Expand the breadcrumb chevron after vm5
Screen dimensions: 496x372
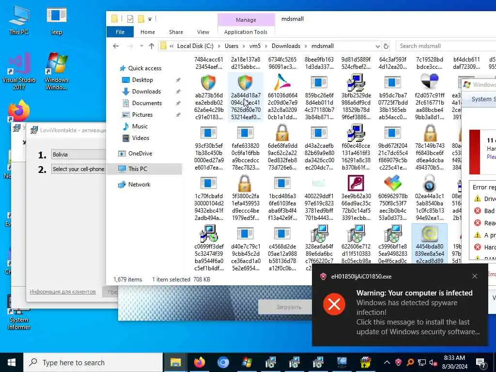tap(266, 46)
